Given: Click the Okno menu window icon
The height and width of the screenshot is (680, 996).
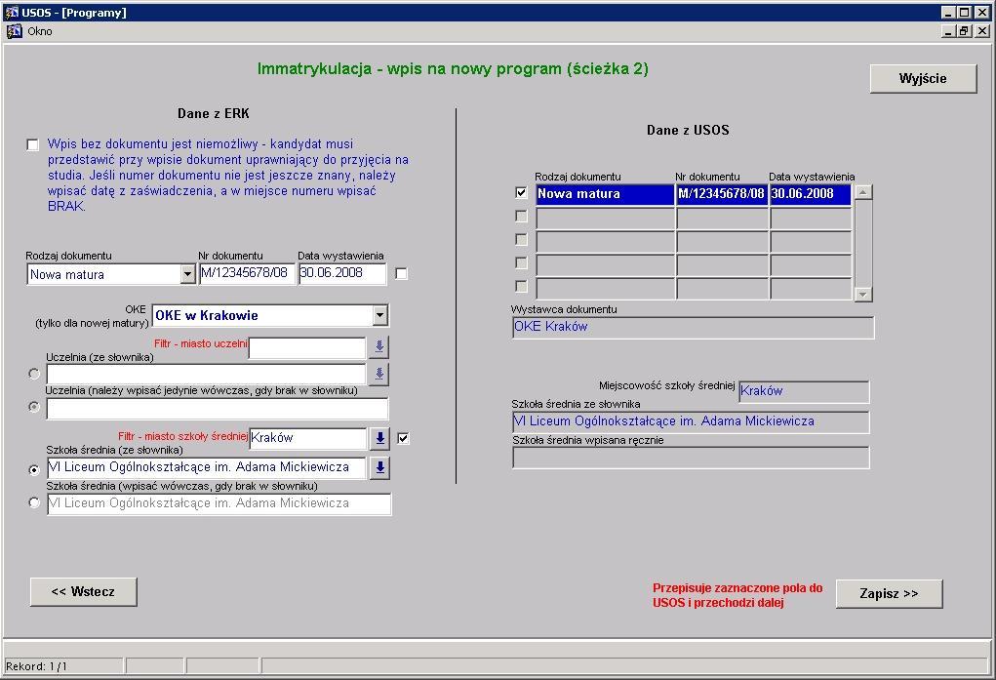Looking at the screenshot, I should 14,31.
